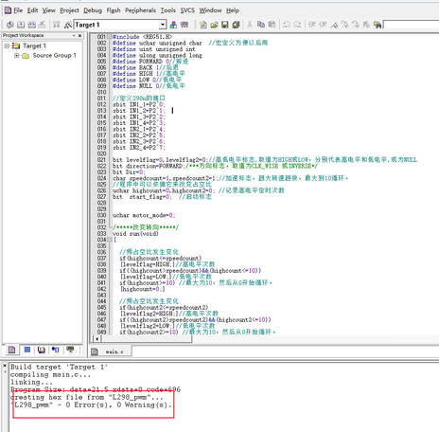The height and width of the screenshot is (432, 439).
Task: Open the Peripherals menu
Action: point(140,10)
